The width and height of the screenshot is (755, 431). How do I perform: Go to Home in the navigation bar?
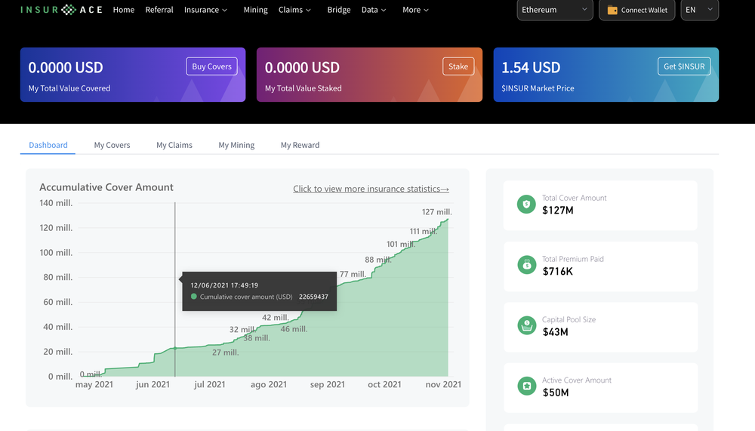click(x=124, y=10)
